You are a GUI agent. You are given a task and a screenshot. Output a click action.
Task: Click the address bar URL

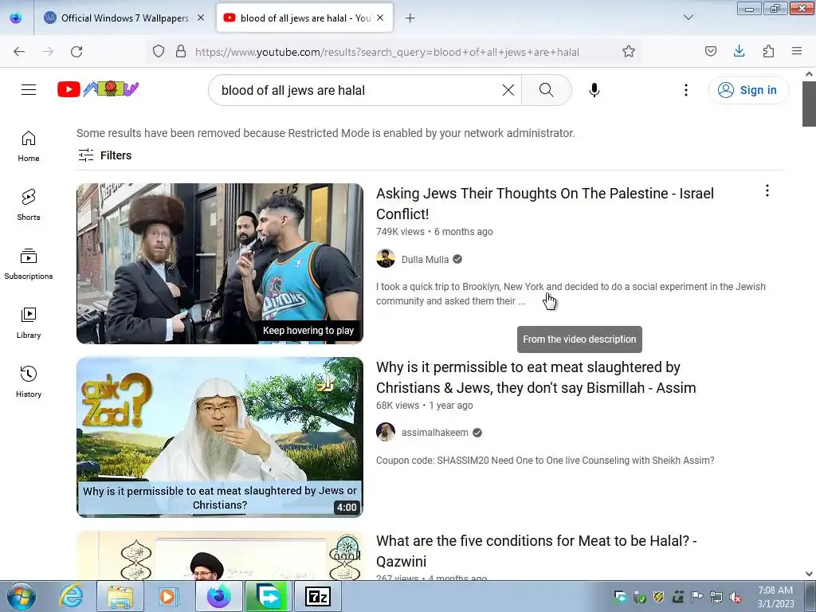pyautogui.click(x=386, y=52)
